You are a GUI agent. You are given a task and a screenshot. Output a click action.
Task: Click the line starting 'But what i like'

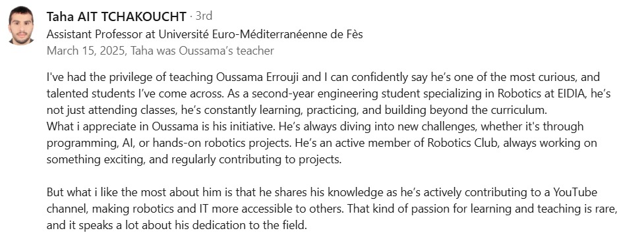pyautogui.click(x=322, y=193)
